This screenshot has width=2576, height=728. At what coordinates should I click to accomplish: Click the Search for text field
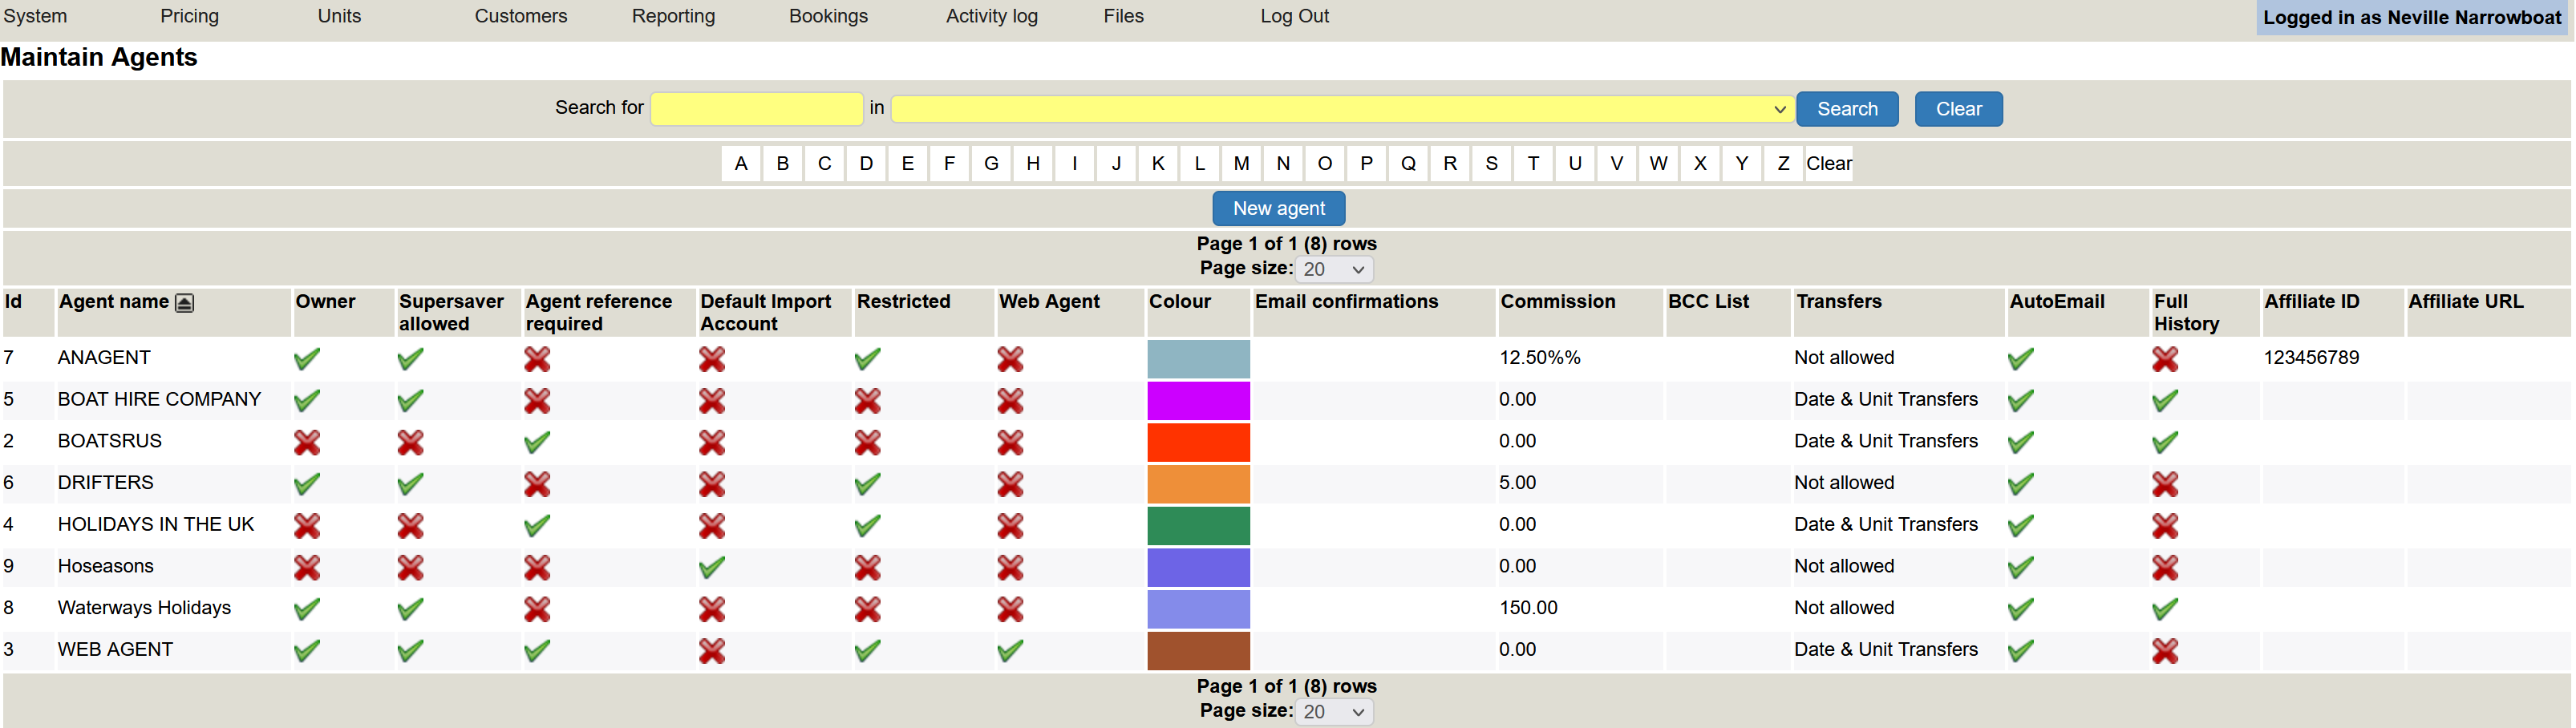756,109
